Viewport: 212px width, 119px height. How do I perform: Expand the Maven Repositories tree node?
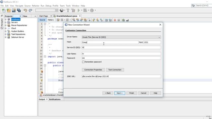(x=6, y=25)
